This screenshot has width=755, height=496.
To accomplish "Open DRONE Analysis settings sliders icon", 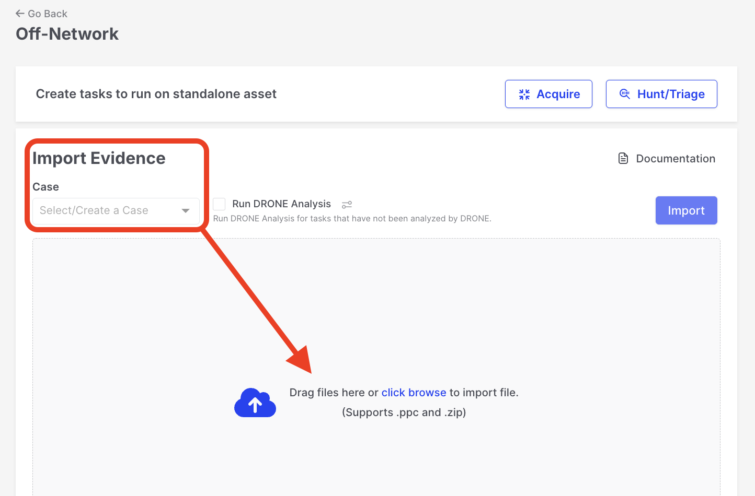I will [347, 205].
